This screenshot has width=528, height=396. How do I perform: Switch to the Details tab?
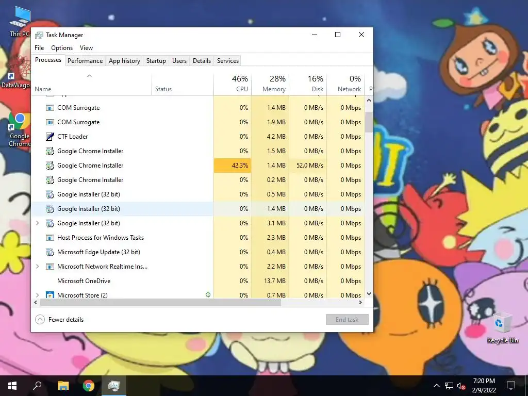point(202,61)
